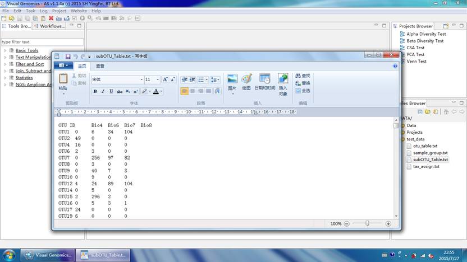
Task: Click the Find binoculars icon
Action: pyautogui.click(x=297, y=76)
